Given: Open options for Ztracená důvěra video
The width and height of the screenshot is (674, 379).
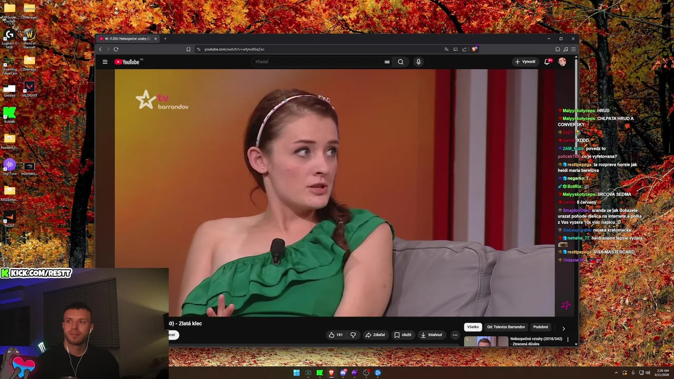Looking at the screenshot, I should tap(568, 340).
